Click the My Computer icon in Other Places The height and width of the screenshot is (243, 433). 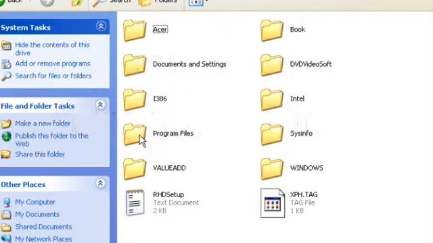(7, 202)
